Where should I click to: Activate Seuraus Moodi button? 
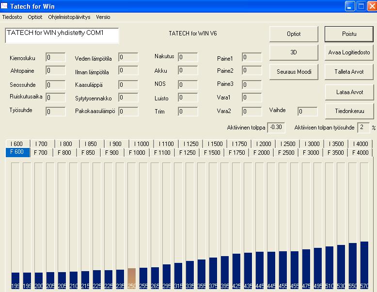[294, 72]
